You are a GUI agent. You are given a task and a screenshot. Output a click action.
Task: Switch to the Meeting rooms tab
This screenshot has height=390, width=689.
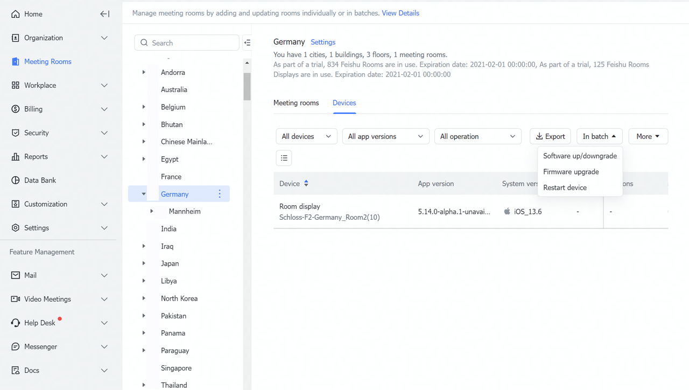click(x=296, y=103)
